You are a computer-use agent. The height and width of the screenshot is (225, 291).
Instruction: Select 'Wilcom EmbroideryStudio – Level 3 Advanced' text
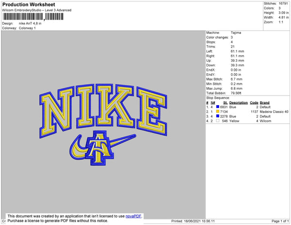coord(37,10)
